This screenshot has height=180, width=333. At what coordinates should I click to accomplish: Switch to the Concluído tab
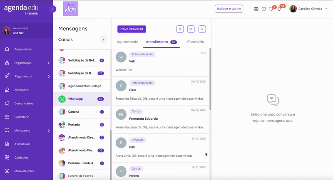(x=195, y=42)
